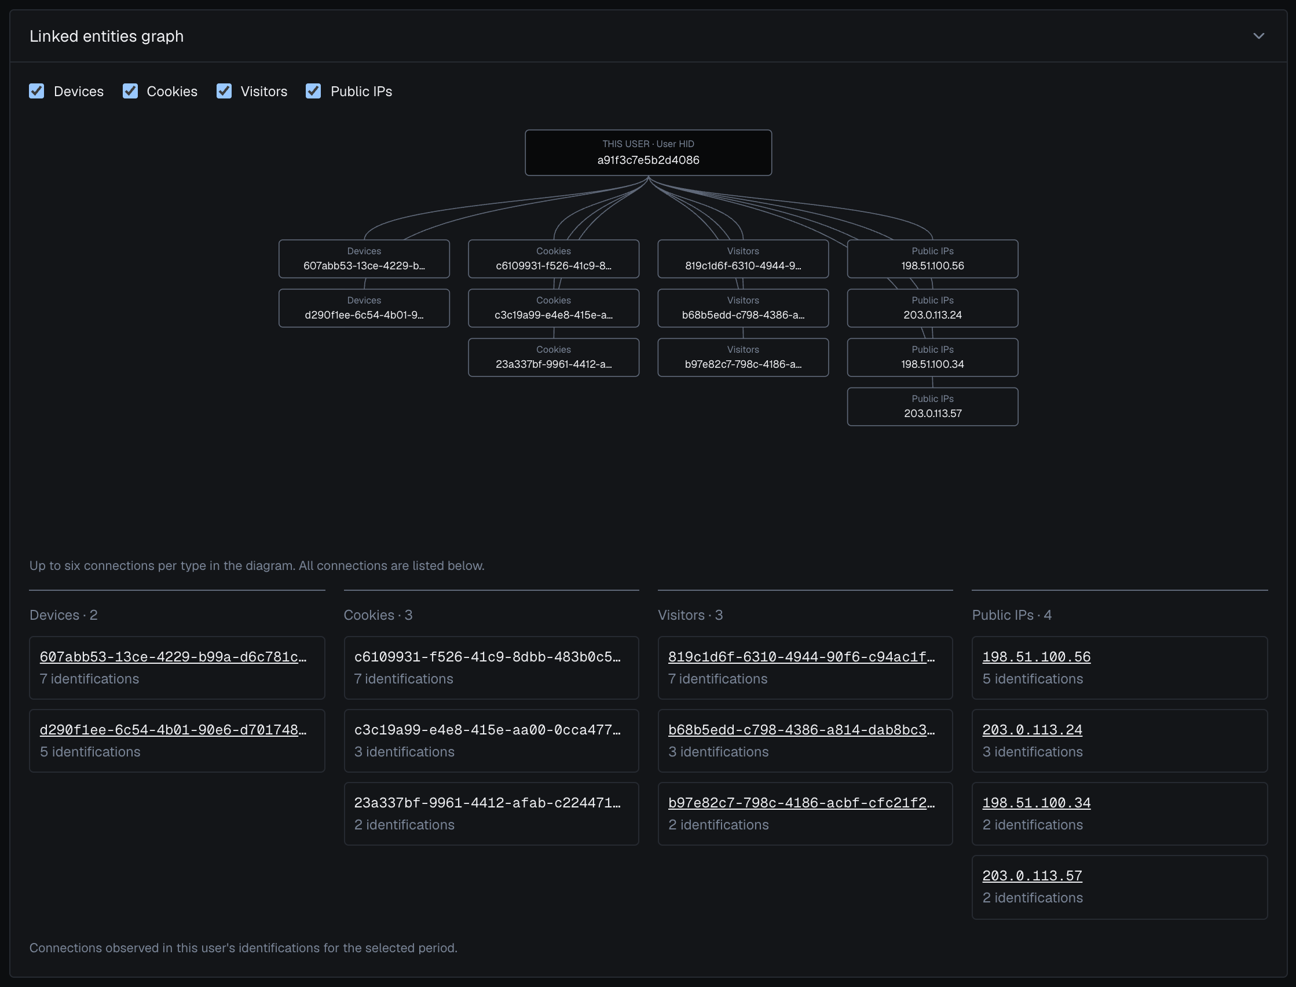
Task: Toggle the Visitors checkbox
Action: click(x=224, y=91)
